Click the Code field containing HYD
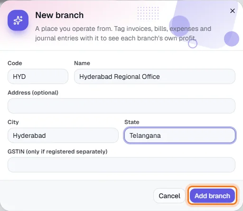 click(38, 77)
